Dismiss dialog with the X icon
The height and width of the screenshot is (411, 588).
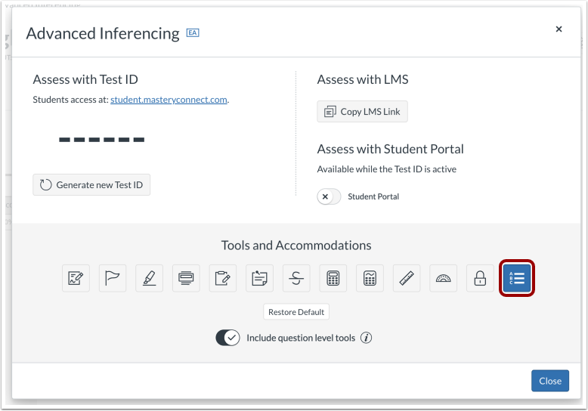[559, 29]
